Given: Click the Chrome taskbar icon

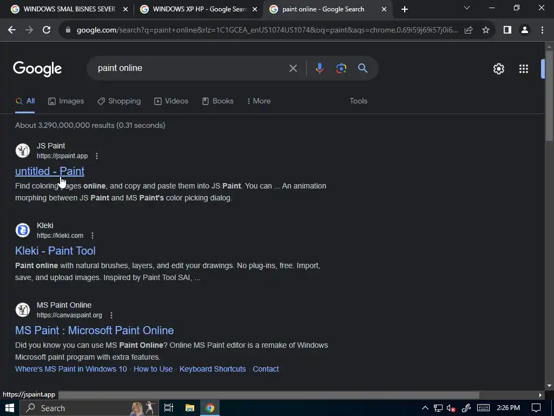Looking at the screenshot, I should click(x=210, y=408).
